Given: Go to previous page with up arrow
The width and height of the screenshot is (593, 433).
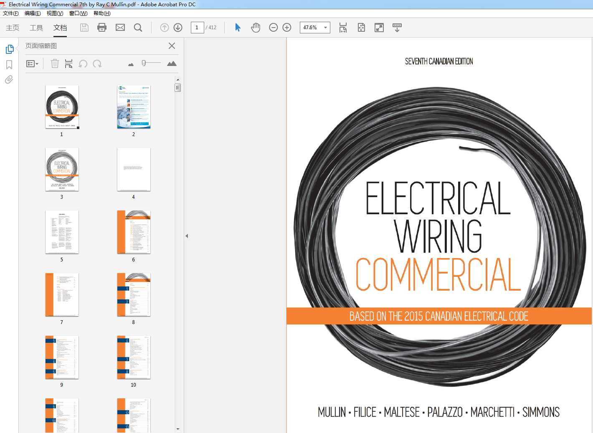Looking at the screenshot, I should click(165, 28).
